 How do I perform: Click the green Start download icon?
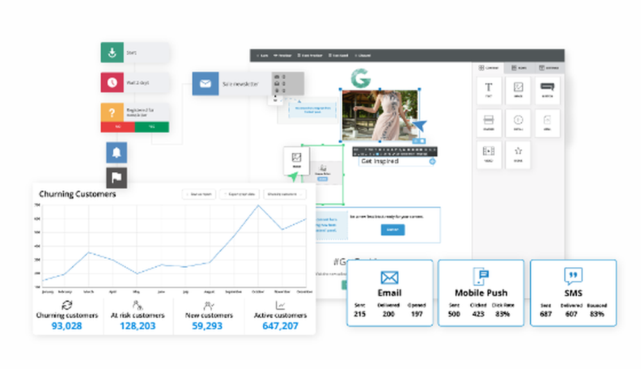click(112, 53)
